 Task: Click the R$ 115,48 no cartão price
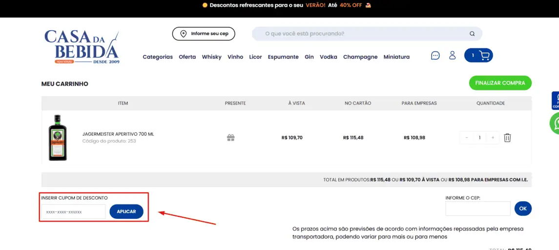353,137
